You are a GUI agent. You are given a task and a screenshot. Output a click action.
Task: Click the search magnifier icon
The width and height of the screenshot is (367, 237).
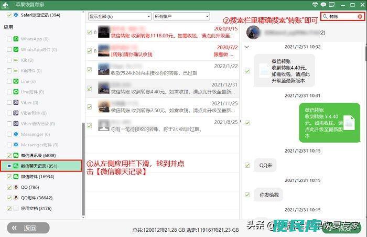[325, 16]
